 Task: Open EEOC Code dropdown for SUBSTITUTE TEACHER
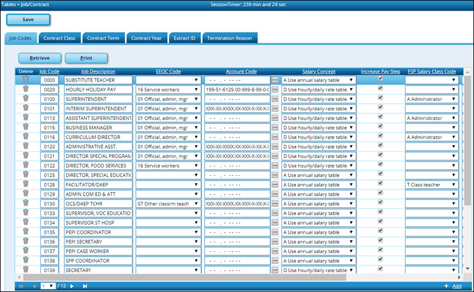(x=168, y=80)
